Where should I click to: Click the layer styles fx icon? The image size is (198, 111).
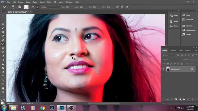click(x=172, y=99)
